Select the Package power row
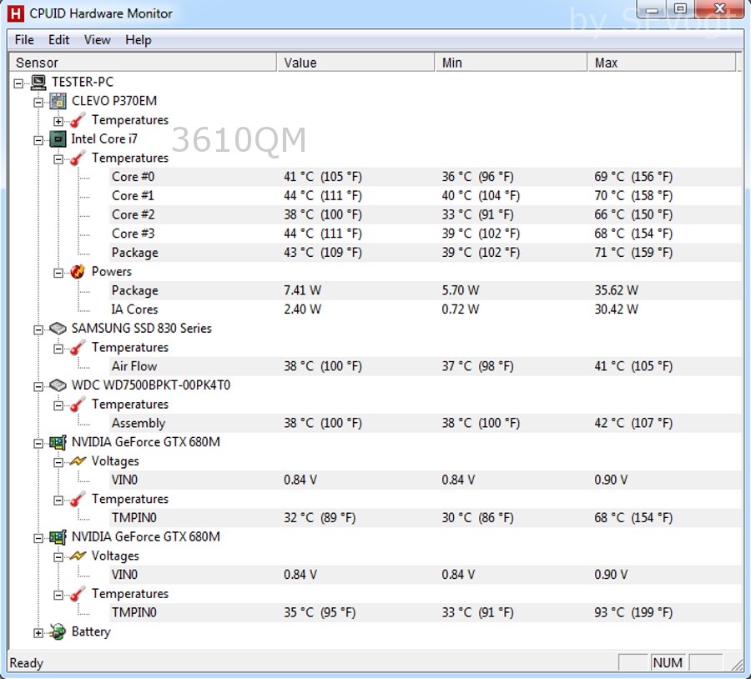Image resolution: width=751 pixels, height=679 pixels. tap(426, 290)
